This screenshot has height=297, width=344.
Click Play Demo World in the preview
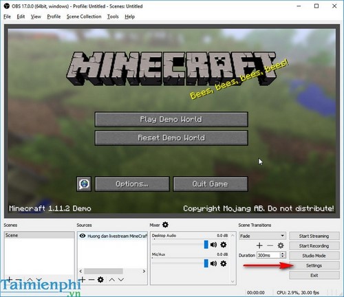[x=171, y=119]
